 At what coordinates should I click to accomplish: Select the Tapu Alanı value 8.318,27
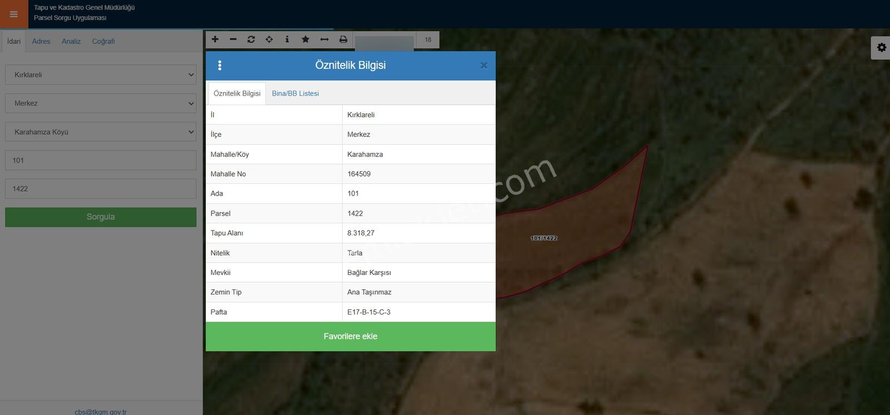pos(361,233)
